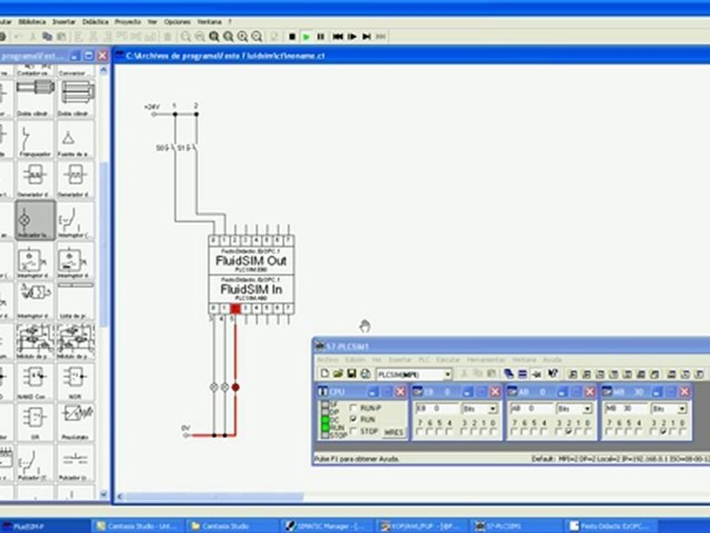710x533 pixels.
Task: Open the Ventana menu in FluidSIM
Action: (x=209, y=21)
